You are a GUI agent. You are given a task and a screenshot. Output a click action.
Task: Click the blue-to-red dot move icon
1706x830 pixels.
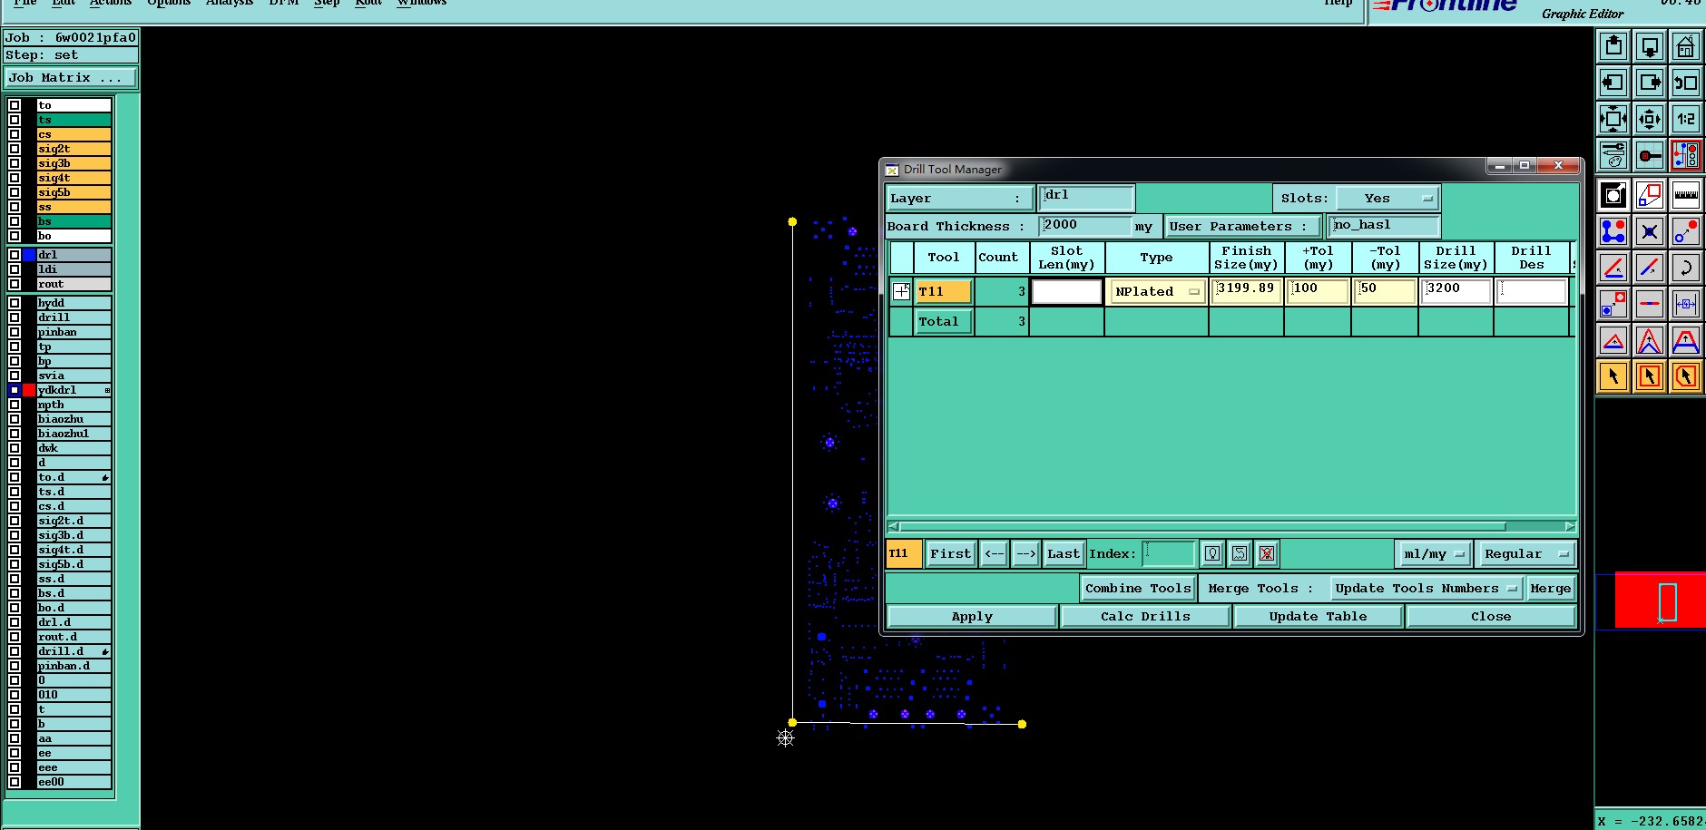click(x=1685, y=231)
